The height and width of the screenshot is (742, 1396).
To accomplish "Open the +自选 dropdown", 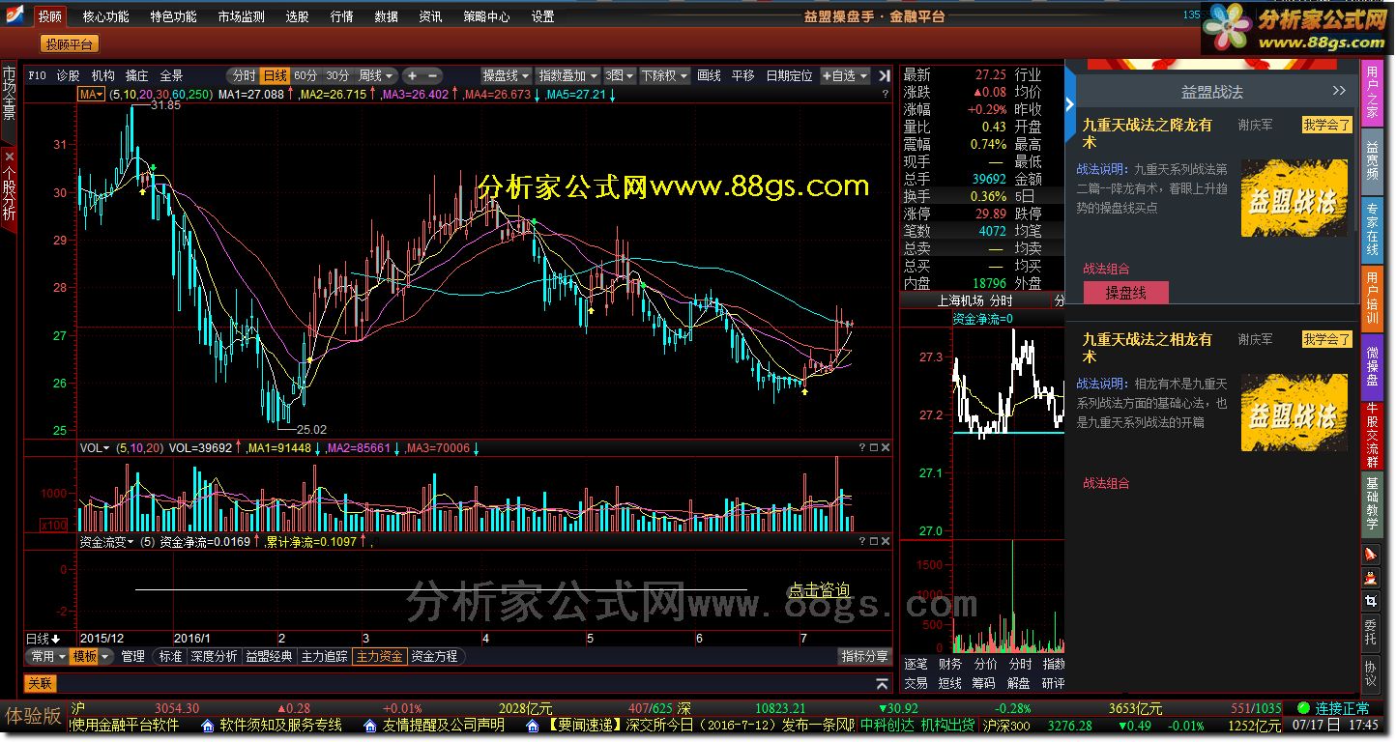I will pos(845,75).
